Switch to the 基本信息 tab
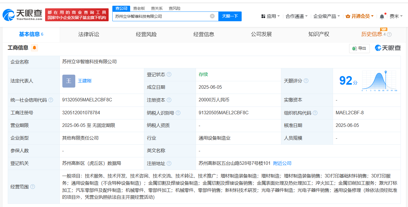Image resolution: width=408 pixels, height=207 pixels. point(31,34)
